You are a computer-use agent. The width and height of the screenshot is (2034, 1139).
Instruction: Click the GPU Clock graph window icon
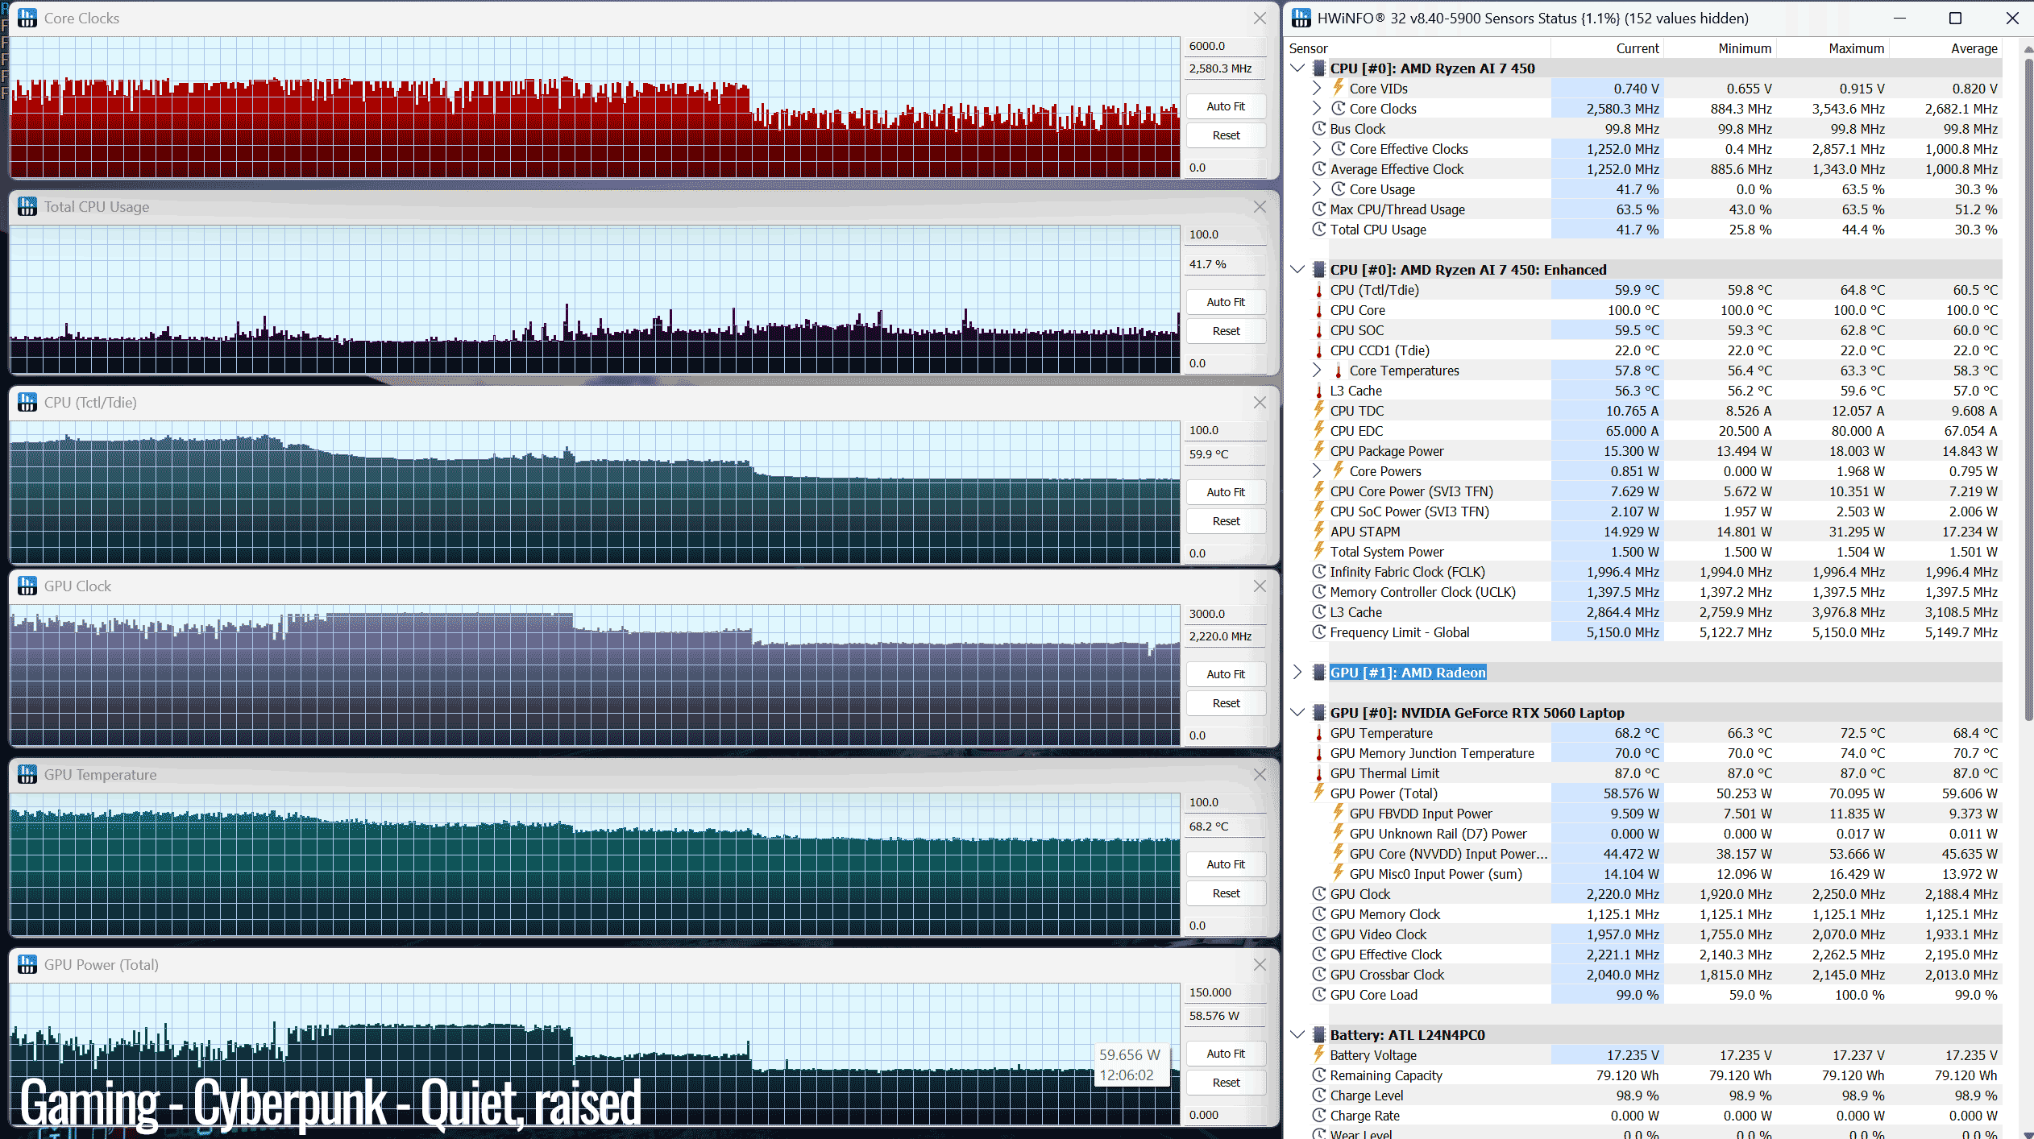(x=27, y=586)
